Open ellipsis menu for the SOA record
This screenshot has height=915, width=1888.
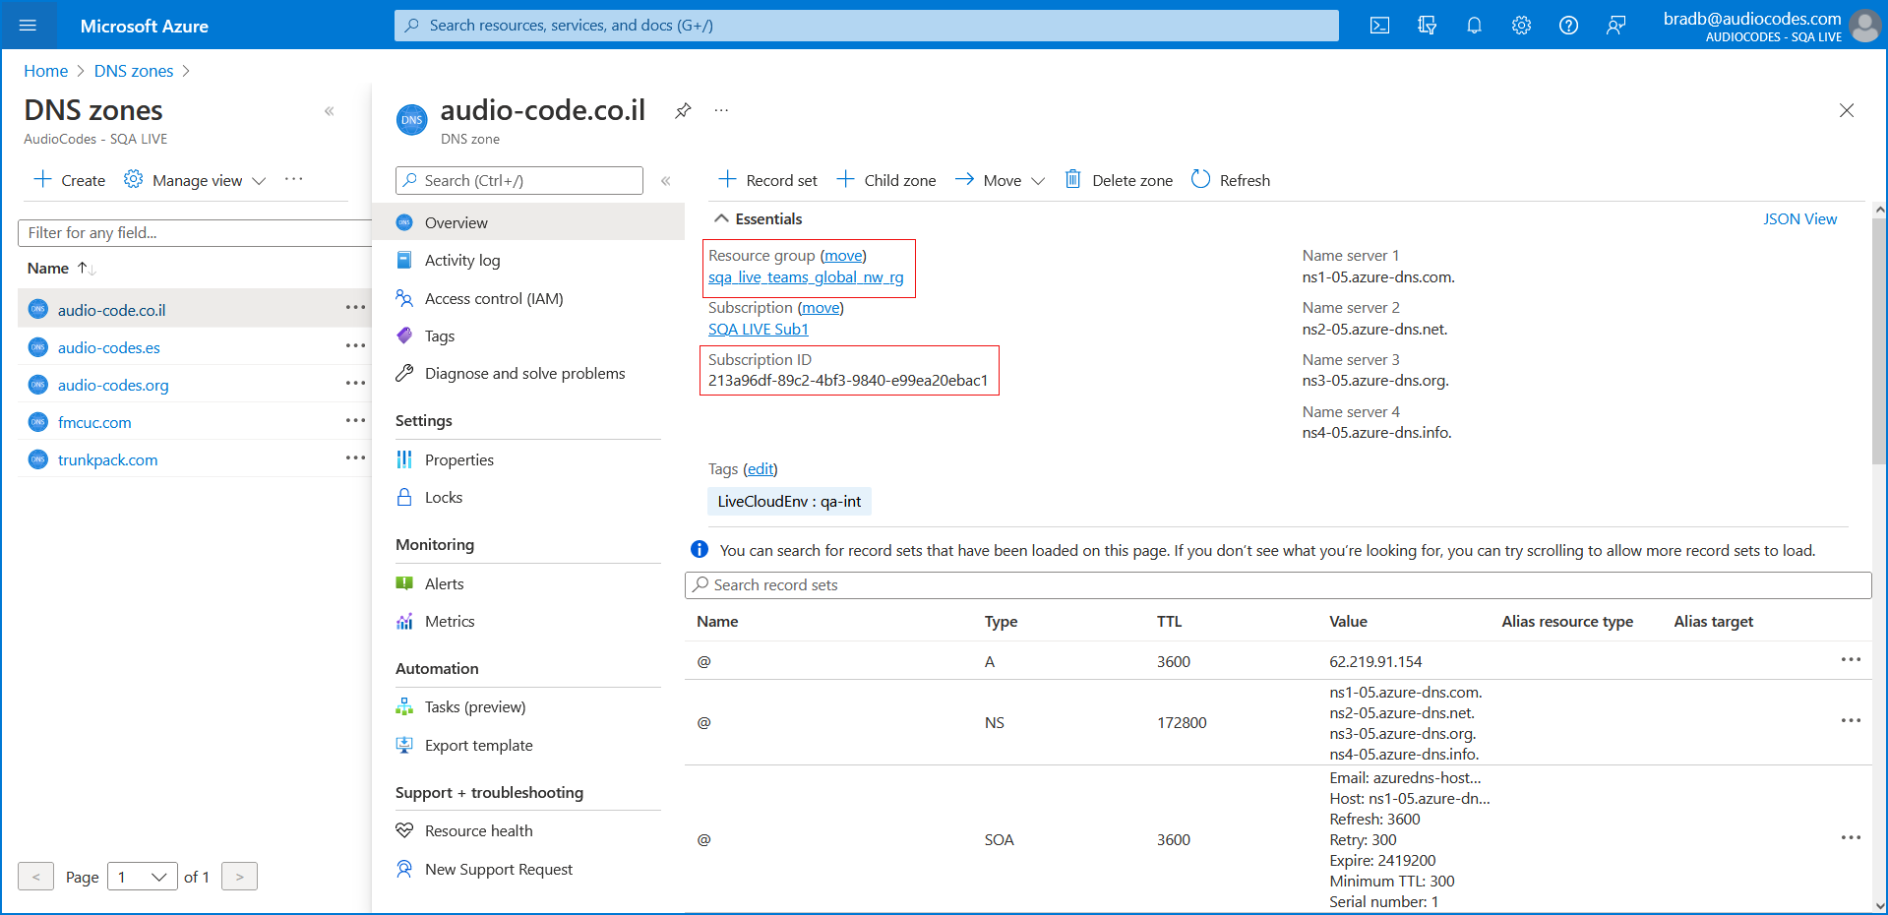[1851, 838]
